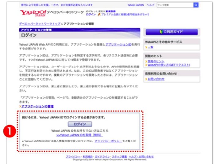This screenshot has width=216, height=164.
Task: Open WebAPIの使い方(GETリクエスト) link
Action: pos(169,65)
